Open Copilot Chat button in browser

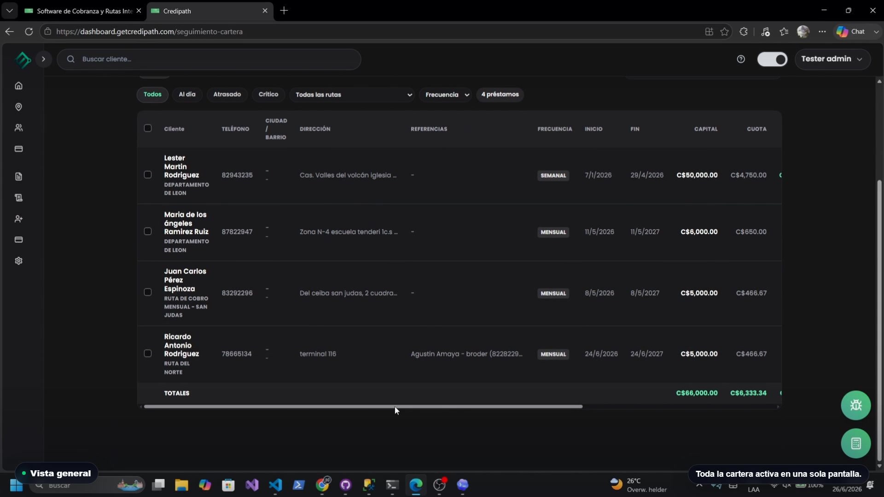[851, 31]
